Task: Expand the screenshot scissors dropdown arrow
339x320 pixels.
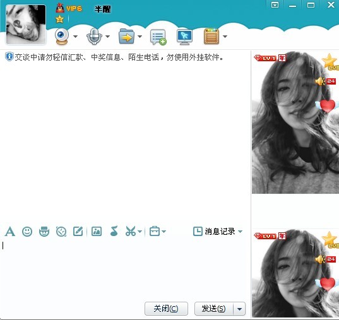Action: 140,232
